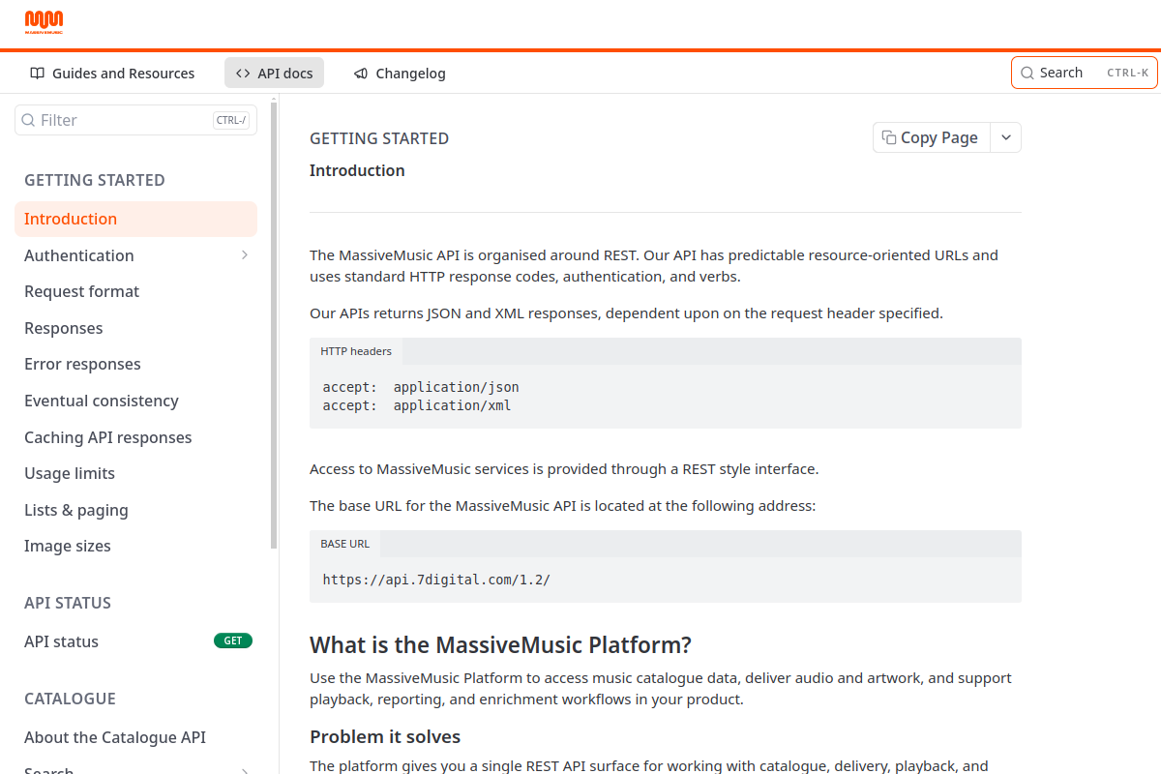Click the Copy Page button
This screenshot has height=774, width=1161.
coord(932,137)
